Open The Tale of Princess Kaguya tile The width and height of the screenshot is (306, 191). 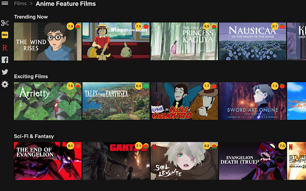184,42
